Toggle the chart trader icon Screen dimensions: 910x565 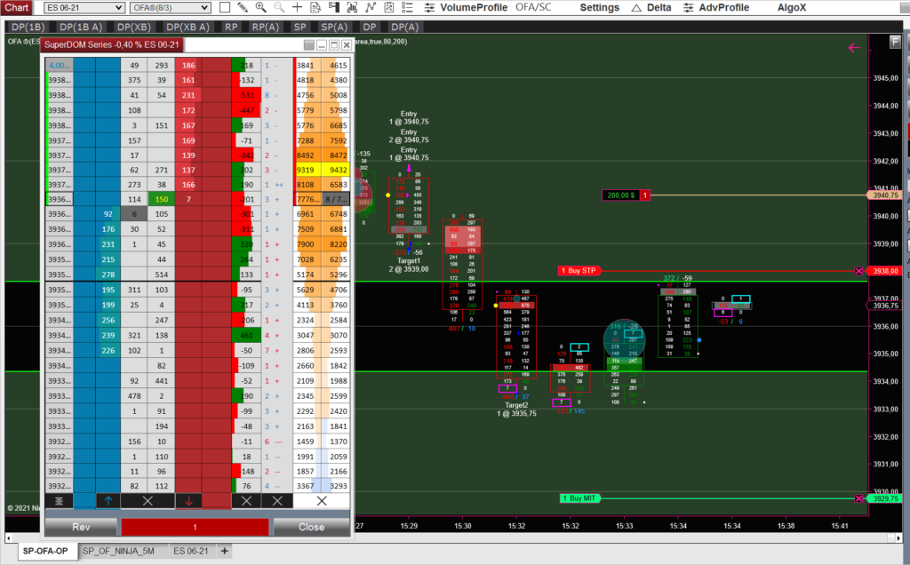coord(334,7)
